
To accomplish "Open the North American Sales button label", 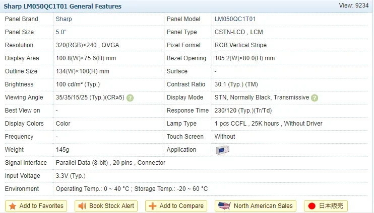I will click(x=263, y=205).
